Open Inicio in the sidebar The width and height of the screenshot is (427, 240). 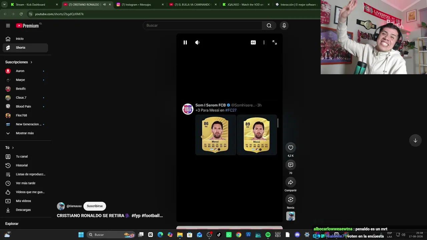coord(25,39)
